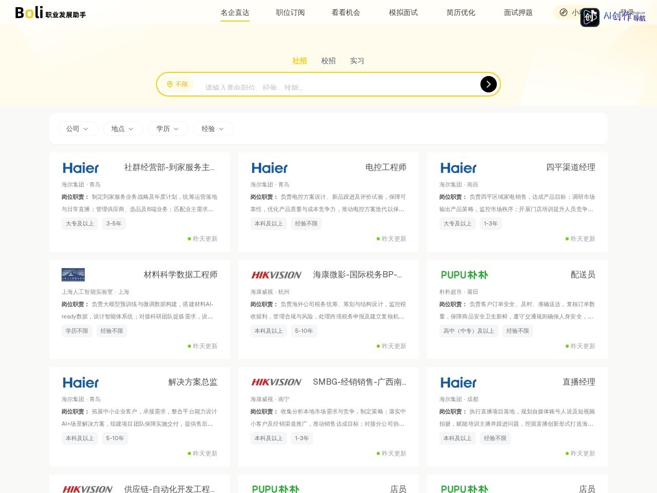This screenshot has height=493, width=657.
Task: Open the SMBG-经销销售-广西南 job posting
Action: click(360, 382)
